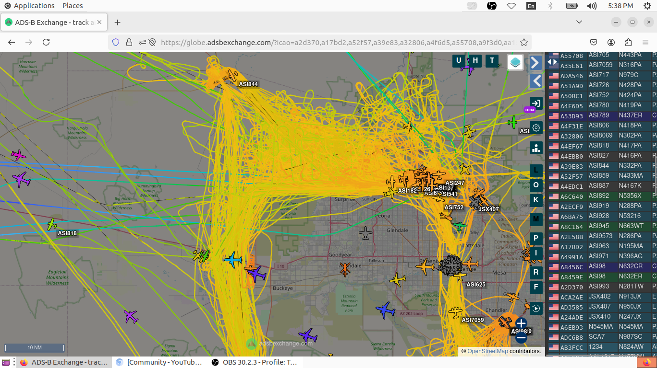Click the BETA badge
Screen dimensions: 657x368
click(x=529, y=110)
